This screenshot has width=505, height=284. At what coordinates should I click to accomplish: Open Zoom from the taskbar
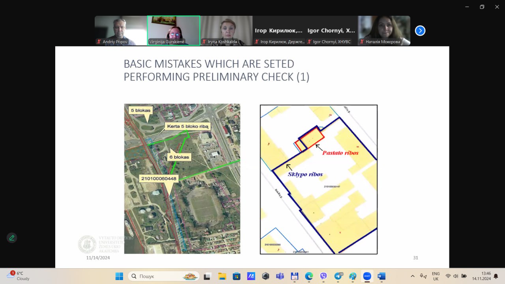[367, 276]
